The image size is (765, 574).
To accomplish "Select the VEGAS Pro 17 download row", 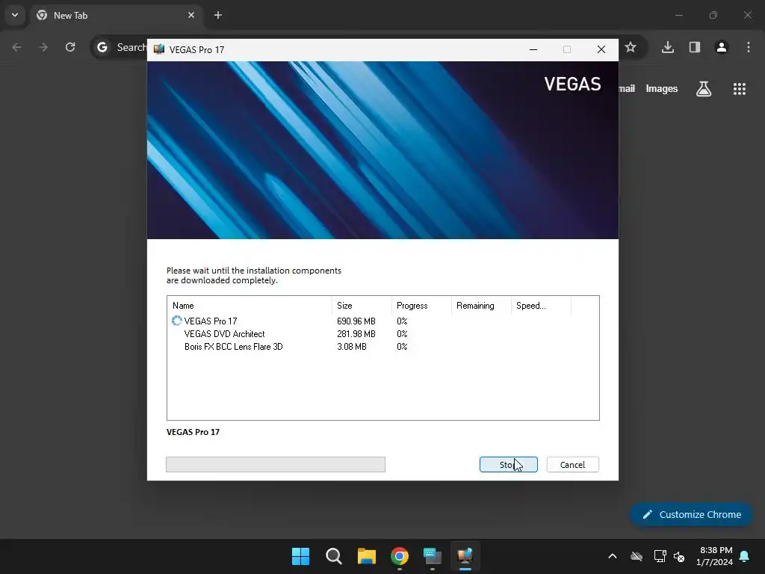I will tap(383, 321).
